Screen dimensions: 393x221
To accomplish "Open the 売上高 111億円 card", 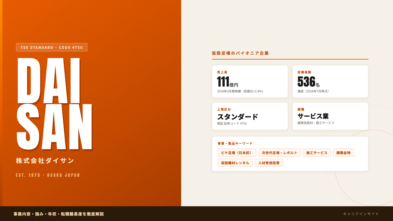I will 250,82.
